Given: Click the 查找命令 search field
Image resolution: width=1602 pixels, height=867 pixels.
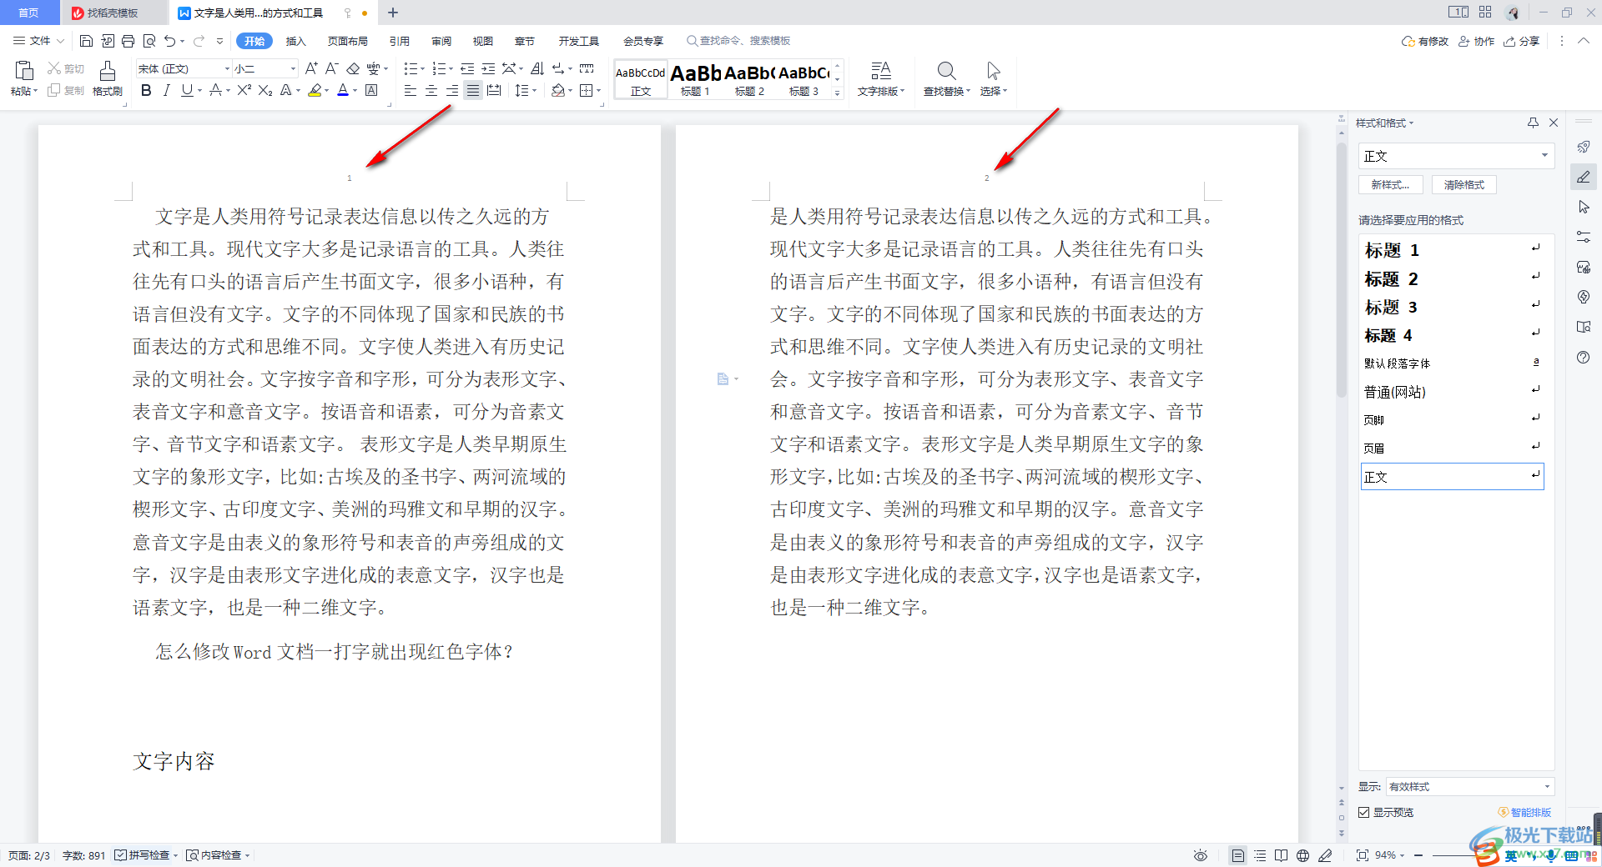Looking at the screenshot, I should [x=738, y=41].
